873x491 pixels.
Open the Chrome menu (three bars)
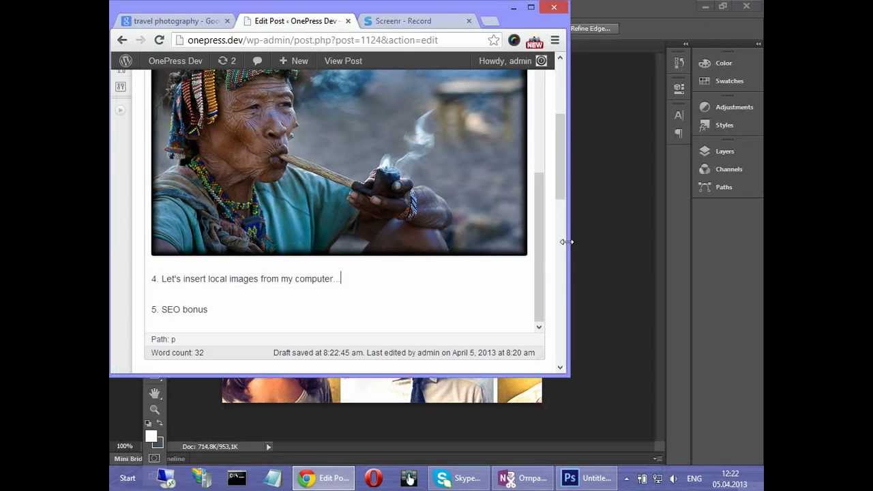pyautogui.click(x=554, y=40)
